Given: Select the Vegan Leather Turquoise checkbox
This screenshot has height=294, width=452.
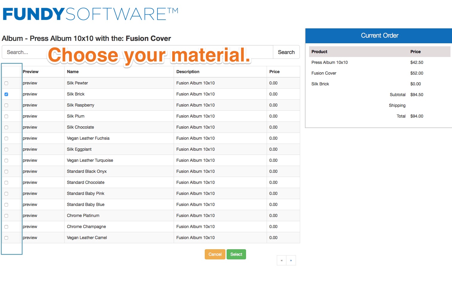Looking at the screenshot, I should click(x=6, y=161).
